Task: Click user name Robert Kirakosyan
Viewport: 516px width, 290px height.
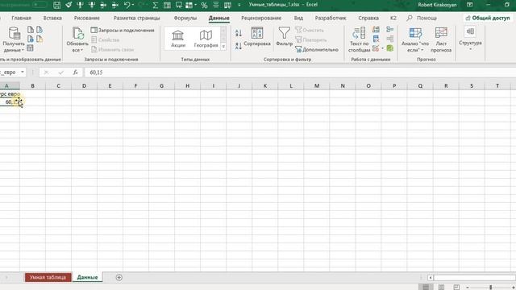Action: pyautogui.click(x=437, y=5)
